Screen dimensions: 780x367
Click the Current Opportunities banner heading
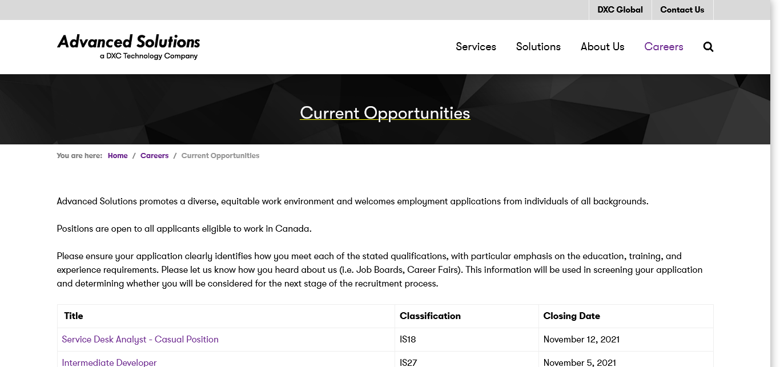click(x=385, y=113)
